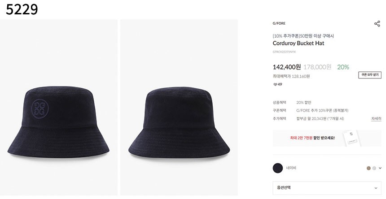Open the 자세히 details link
This screenshot has width=386, height=199.
click(x=376, y=118)
